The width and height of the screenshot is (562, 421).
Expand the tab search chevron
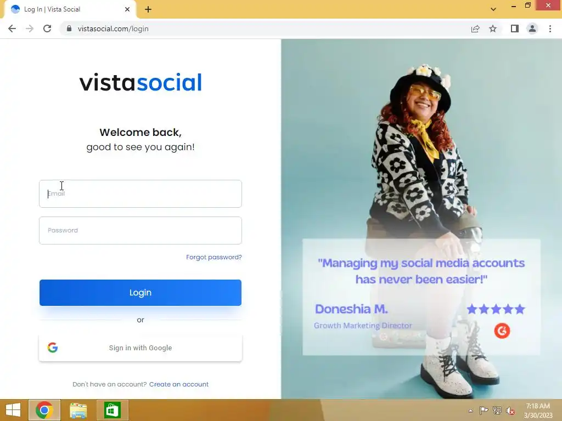[493, 9]
